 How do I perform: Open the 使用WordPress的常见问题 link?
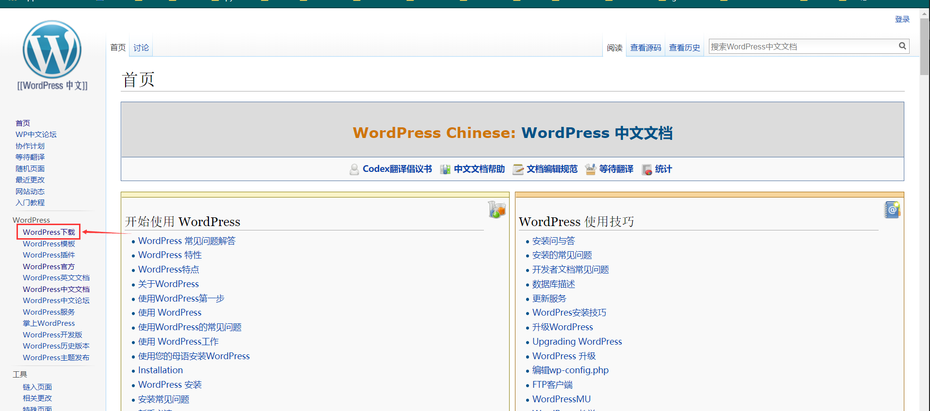point(190,327)
